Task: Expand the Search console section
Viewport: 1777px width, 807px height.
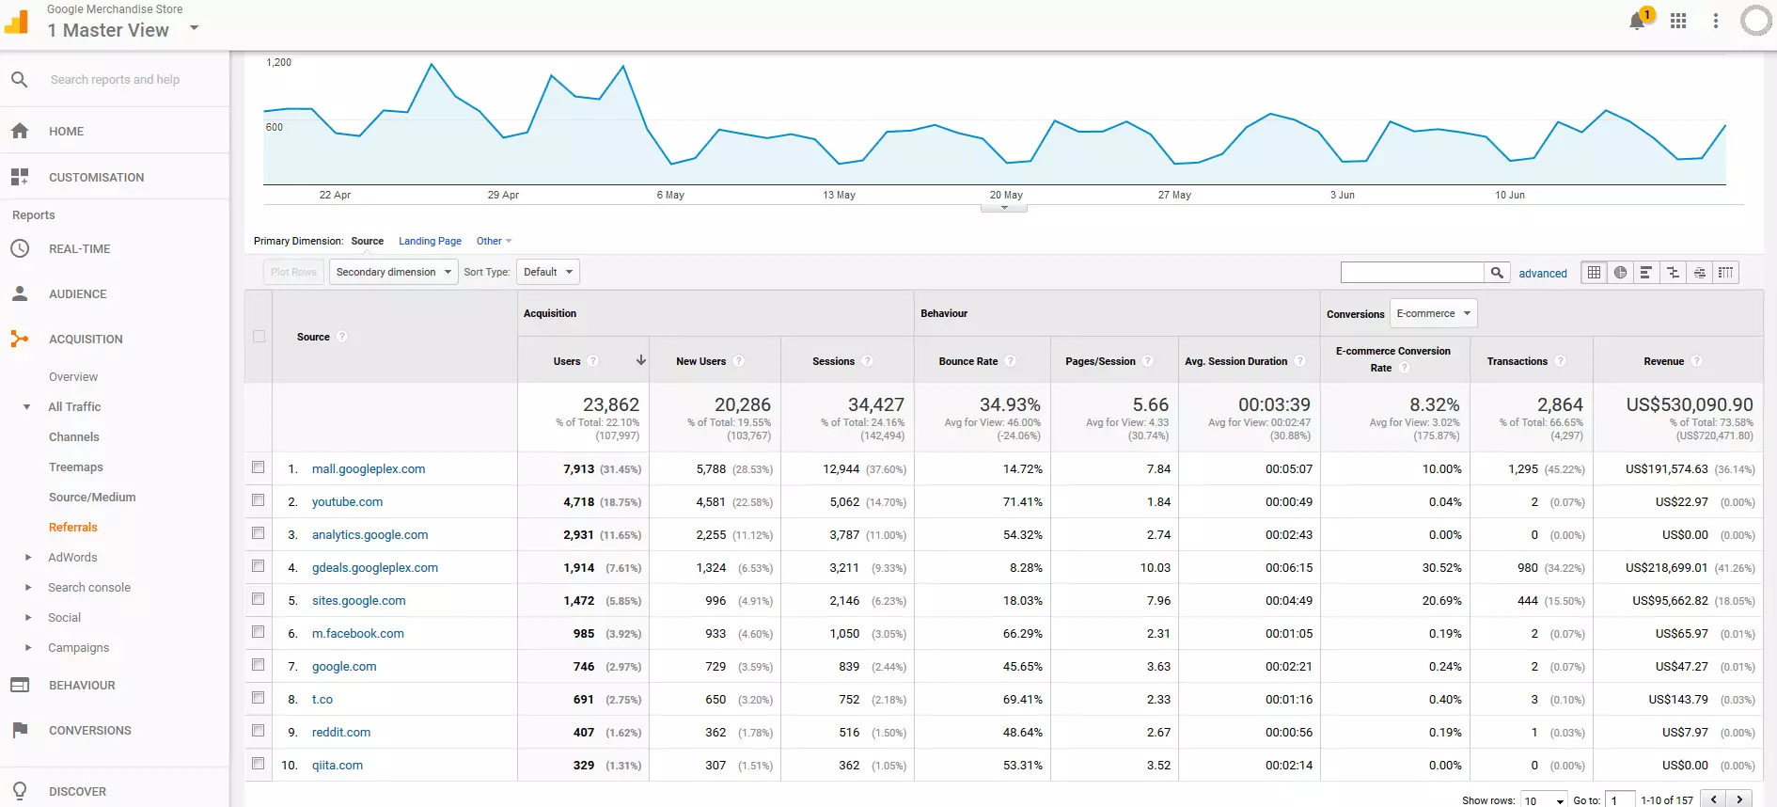Action: click(28, 588)
